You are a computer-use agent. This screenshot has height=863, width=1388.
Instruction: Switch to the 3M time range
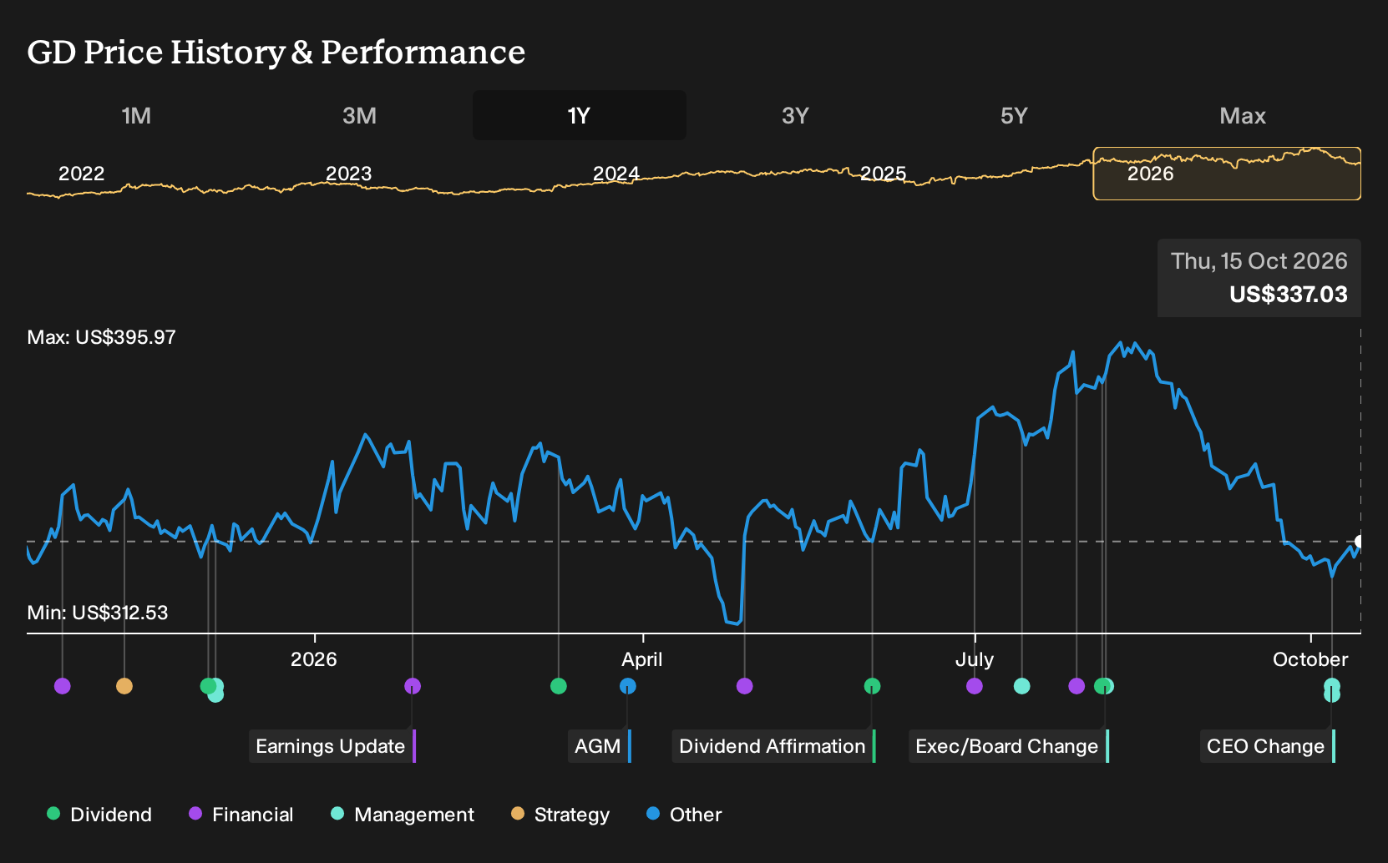360,115
